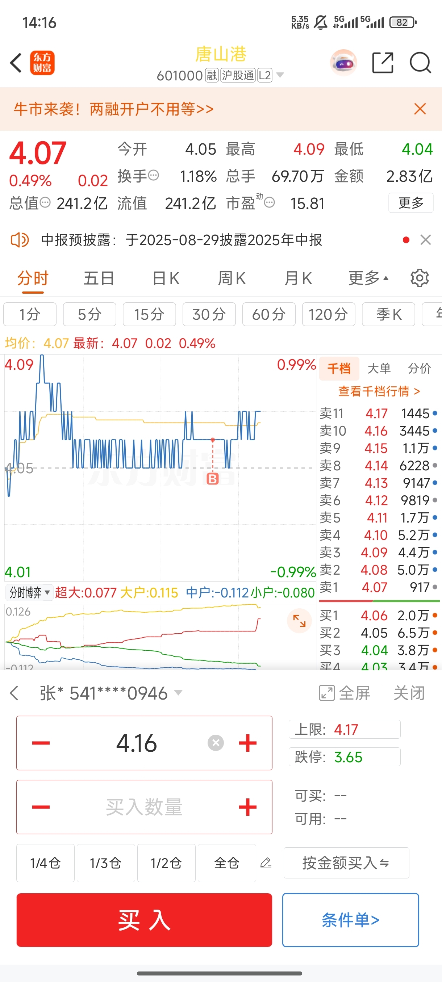Viewport: 442px width, 982px height.
Task: Tap the speaker announcement icon
Action: (20, 240)
